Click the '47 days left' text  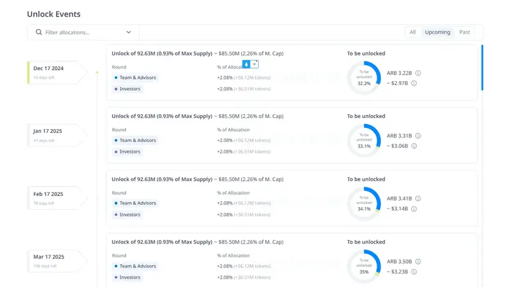(44, 141)
